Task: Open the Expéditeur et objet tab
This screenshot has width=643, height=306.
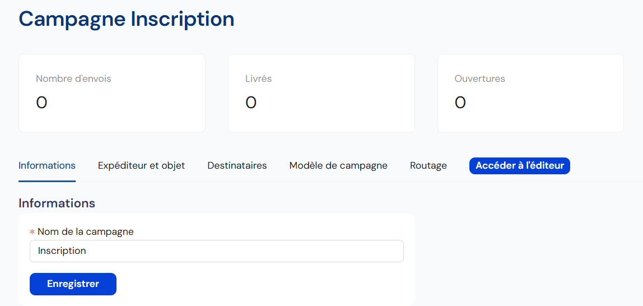Action: [141, 166]
